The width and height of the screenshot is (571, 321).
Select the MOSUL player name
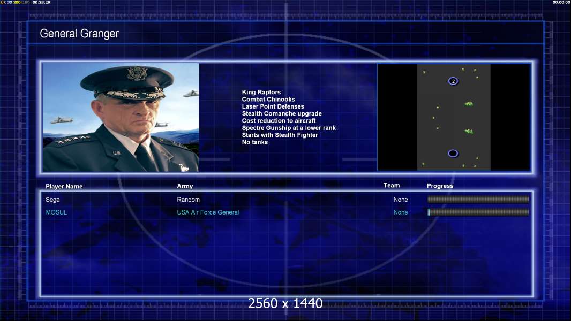pyautogui.click(x=56, y=212)
